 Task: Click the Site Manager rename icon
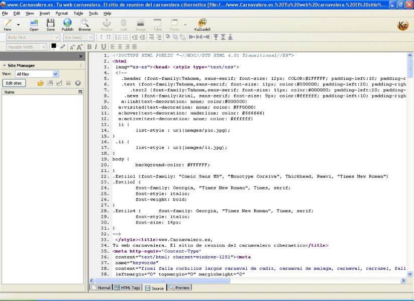[x=59, y=83]
